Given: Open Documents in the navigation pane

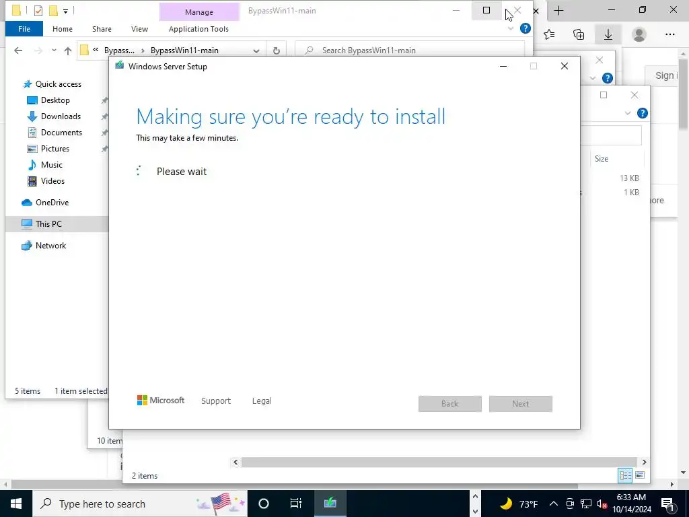Looking at the screenshot, I should [x=61, y=133].
